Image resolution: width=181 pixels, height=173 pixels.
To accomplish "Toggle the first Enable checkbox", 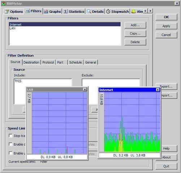I will [x=11, y=144].
